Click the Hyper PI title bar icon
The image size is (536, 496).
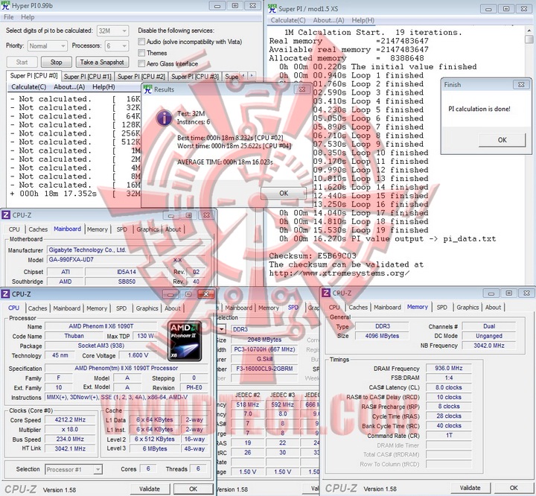coord(5,5)
